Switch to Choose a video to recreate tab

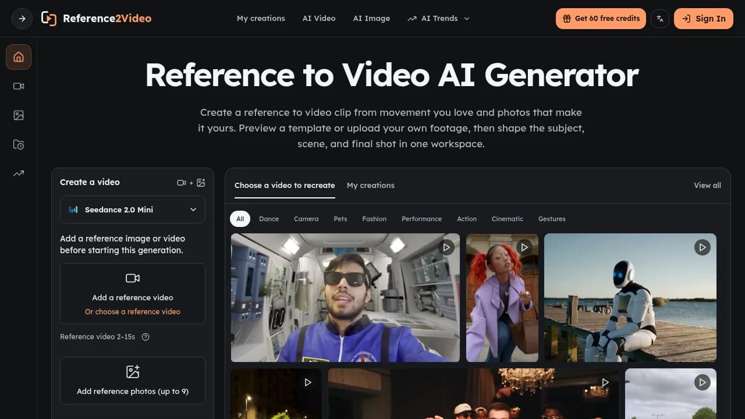285,185
